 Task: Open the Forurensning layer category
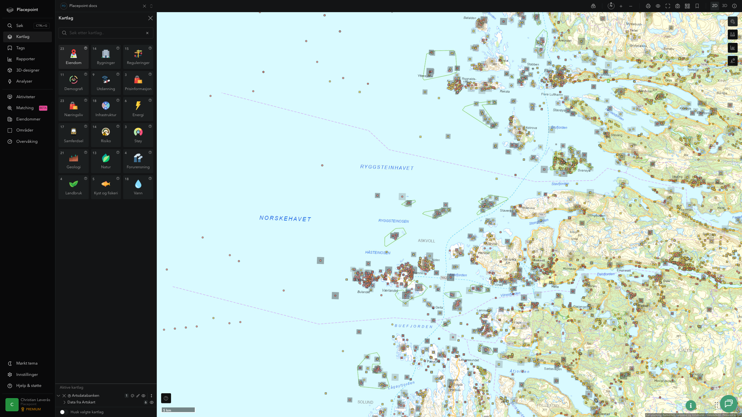pos(138,161)
